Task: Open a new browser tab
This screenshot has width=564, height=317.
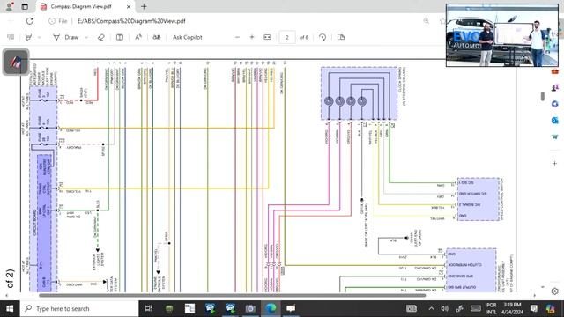Action: pos(144,6)
